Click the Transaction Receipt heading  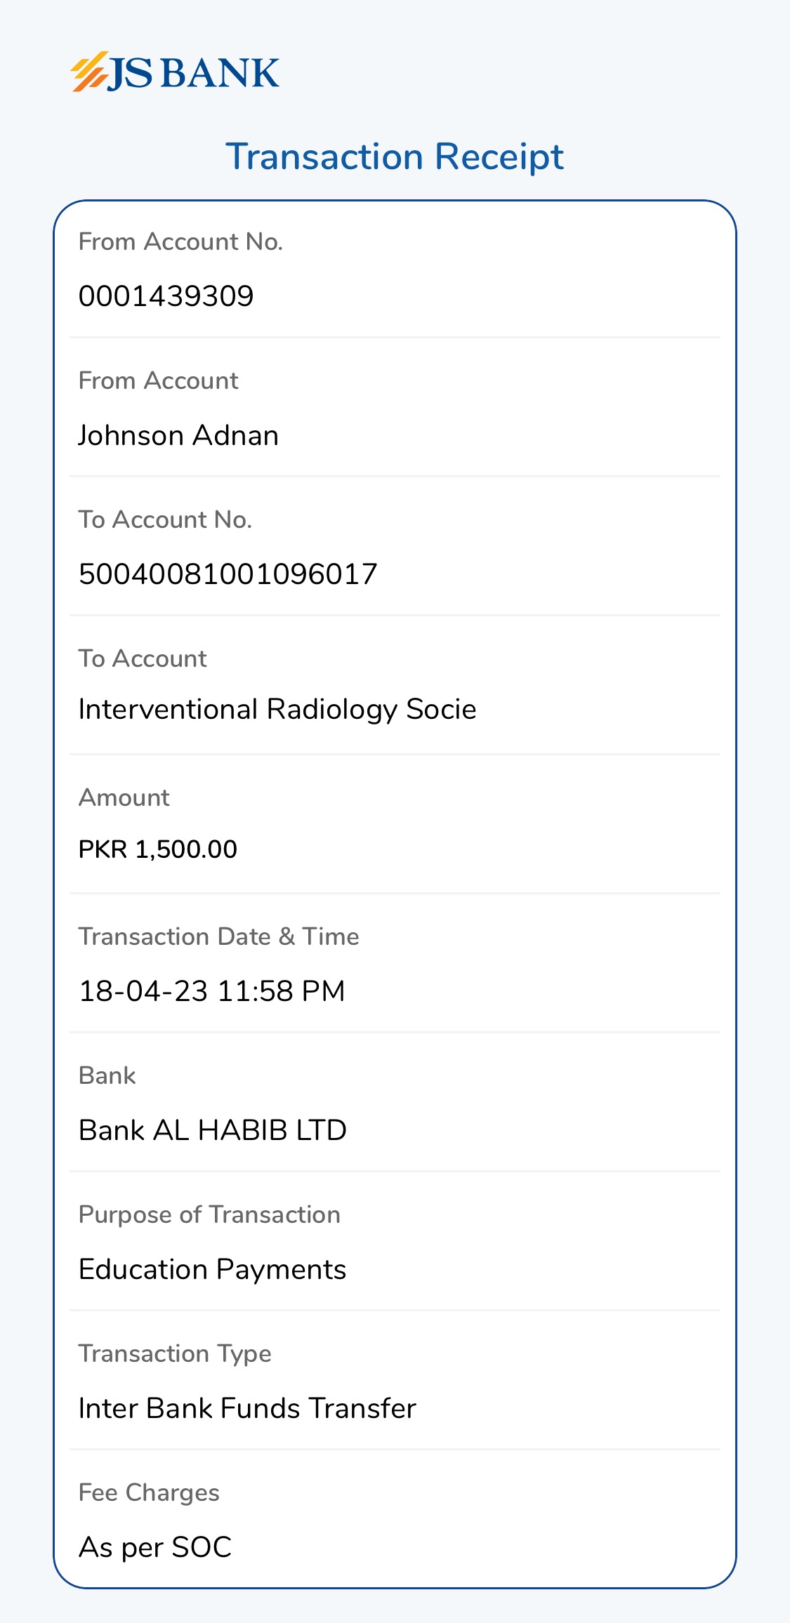[x=395, y=157]
